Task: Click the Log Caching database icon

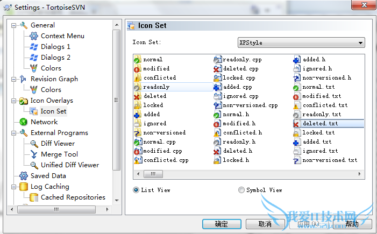Action: [23, 187]
